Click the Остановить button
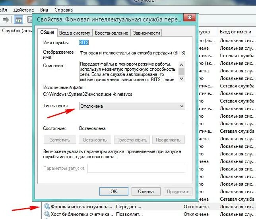Image resolution: width=256 pixels, height=219 pixels. tap(95, 140)
